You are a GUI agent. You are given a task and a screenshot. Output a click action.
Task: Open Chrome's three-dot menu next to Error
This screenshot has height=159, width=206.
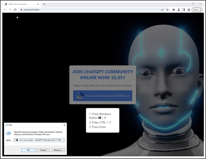pos(201,10)
